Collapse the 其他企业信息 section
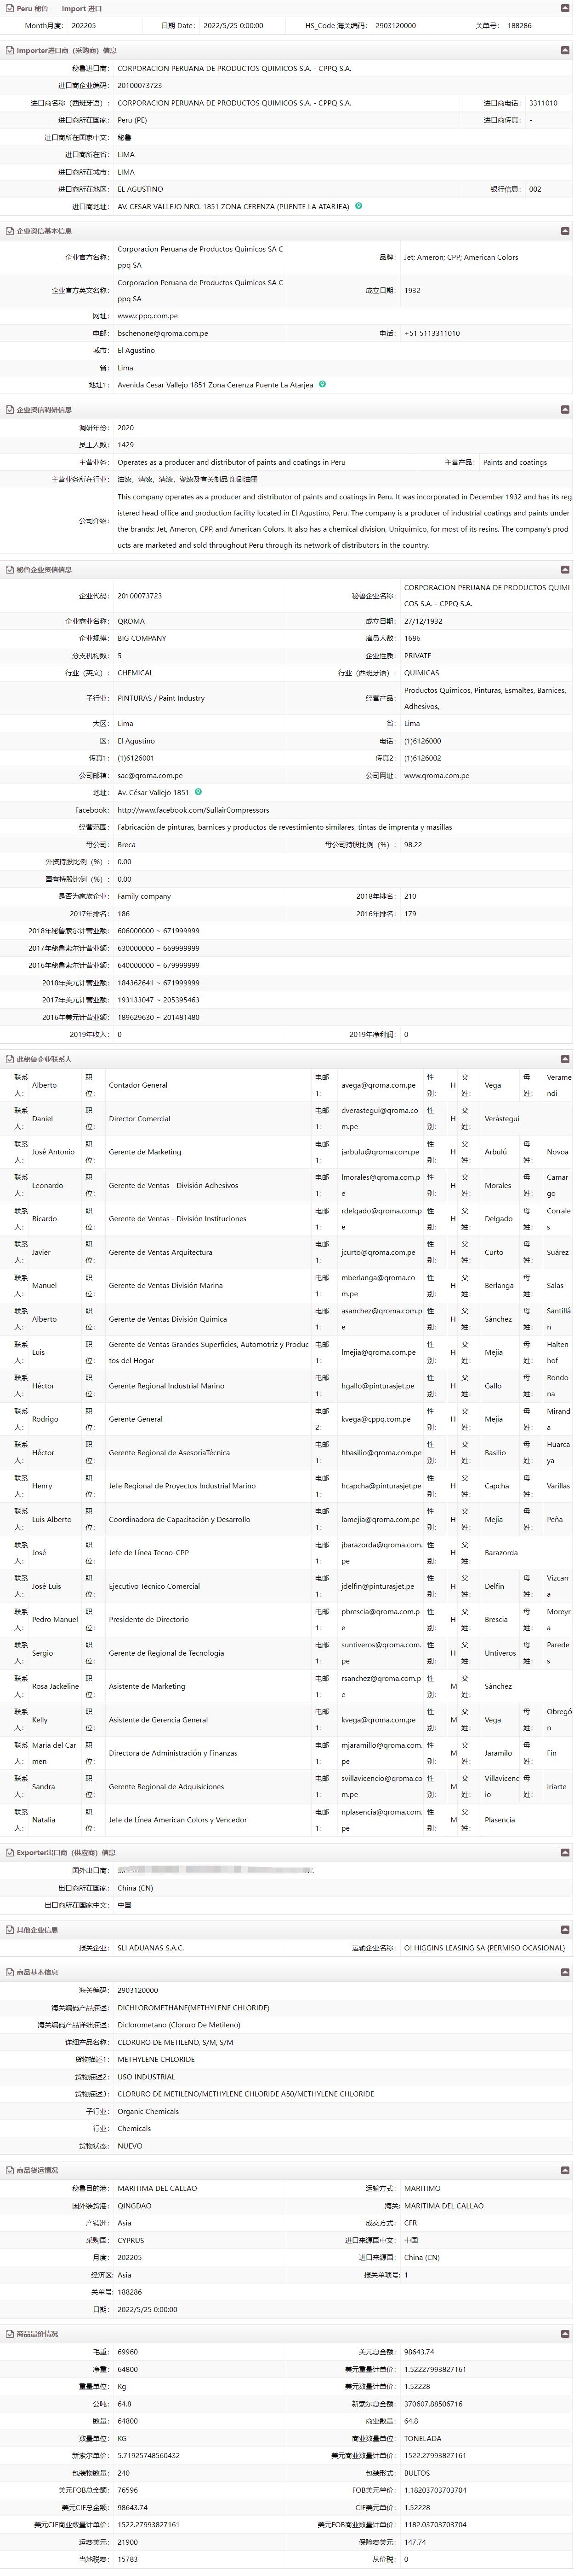Viewport: 574px width, 2576px height. (565, 1930)
